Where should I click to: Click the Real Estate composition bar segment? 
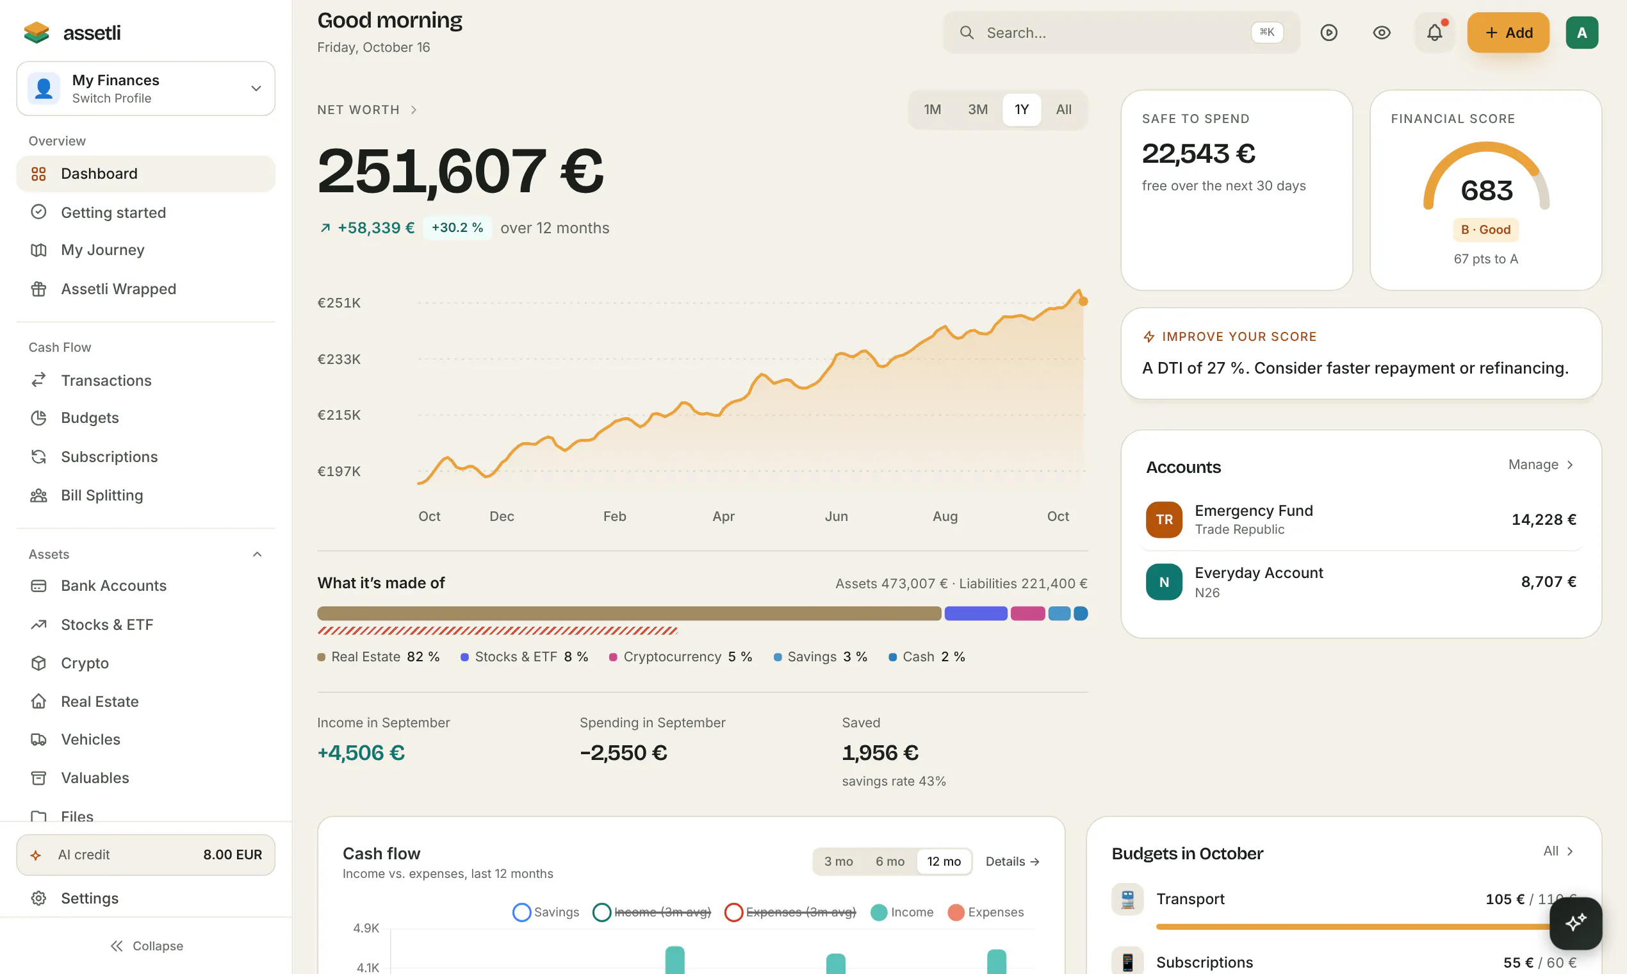click(629, 614)
